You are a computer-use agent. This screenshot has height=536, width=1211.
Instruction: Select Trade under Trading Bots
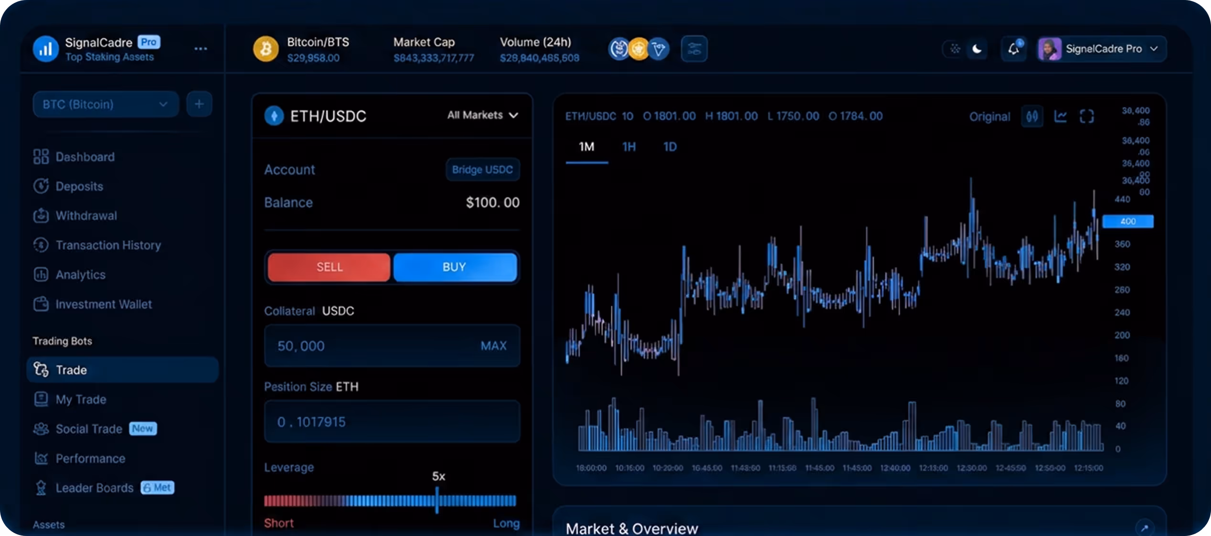(x=122, y=370)
